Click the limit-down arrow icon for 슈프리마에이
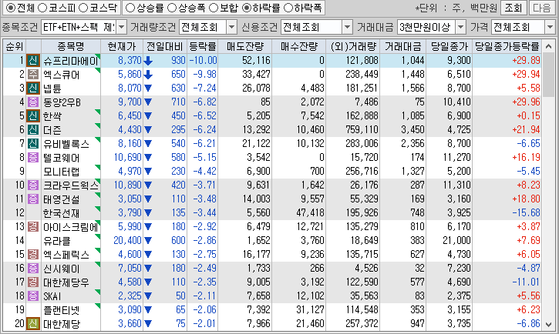 pos(148,61)
